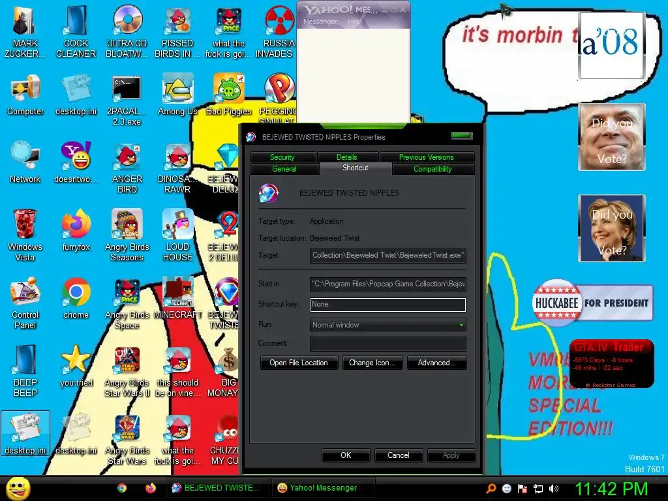The height and width of the screenshot is (501, 668).
Task: Open the Help menu in Yahoo Messenger
Action: (354, 22)
